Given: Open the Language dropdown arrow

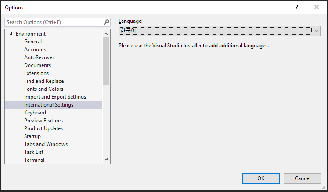Looking at the screenshot, I should [316, 31].
